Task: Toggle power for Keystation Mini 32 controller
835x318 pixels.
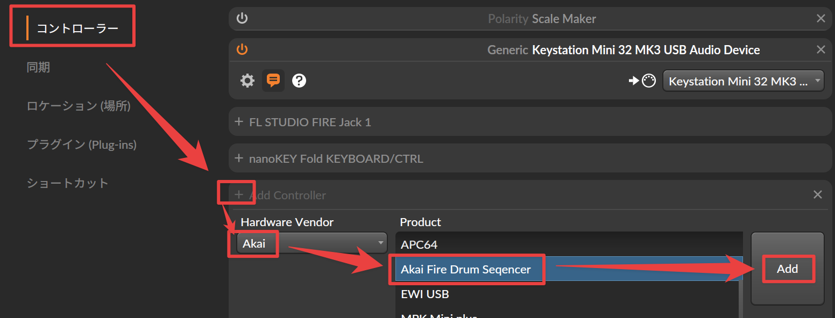Action: (x=242, y=50)
